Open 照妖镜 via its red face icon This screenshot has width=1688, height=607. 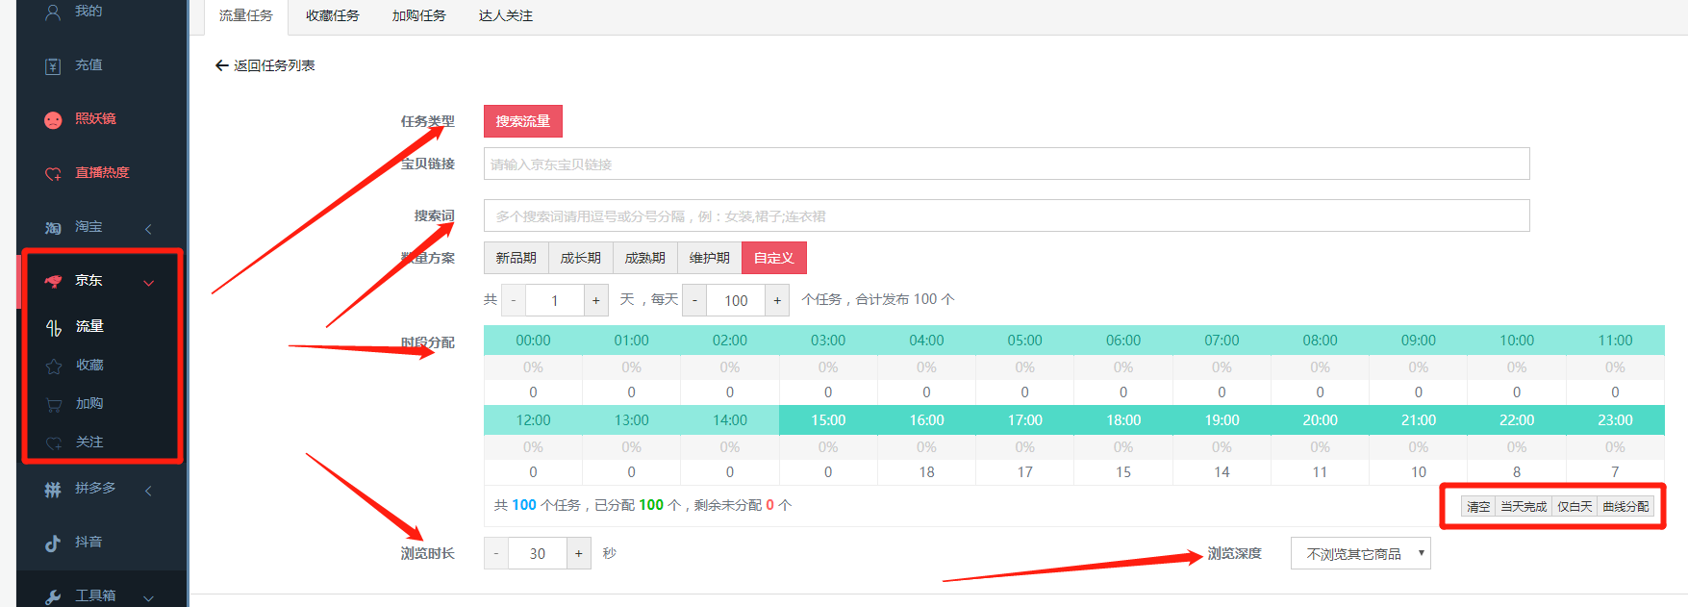[x=53, y=120]
